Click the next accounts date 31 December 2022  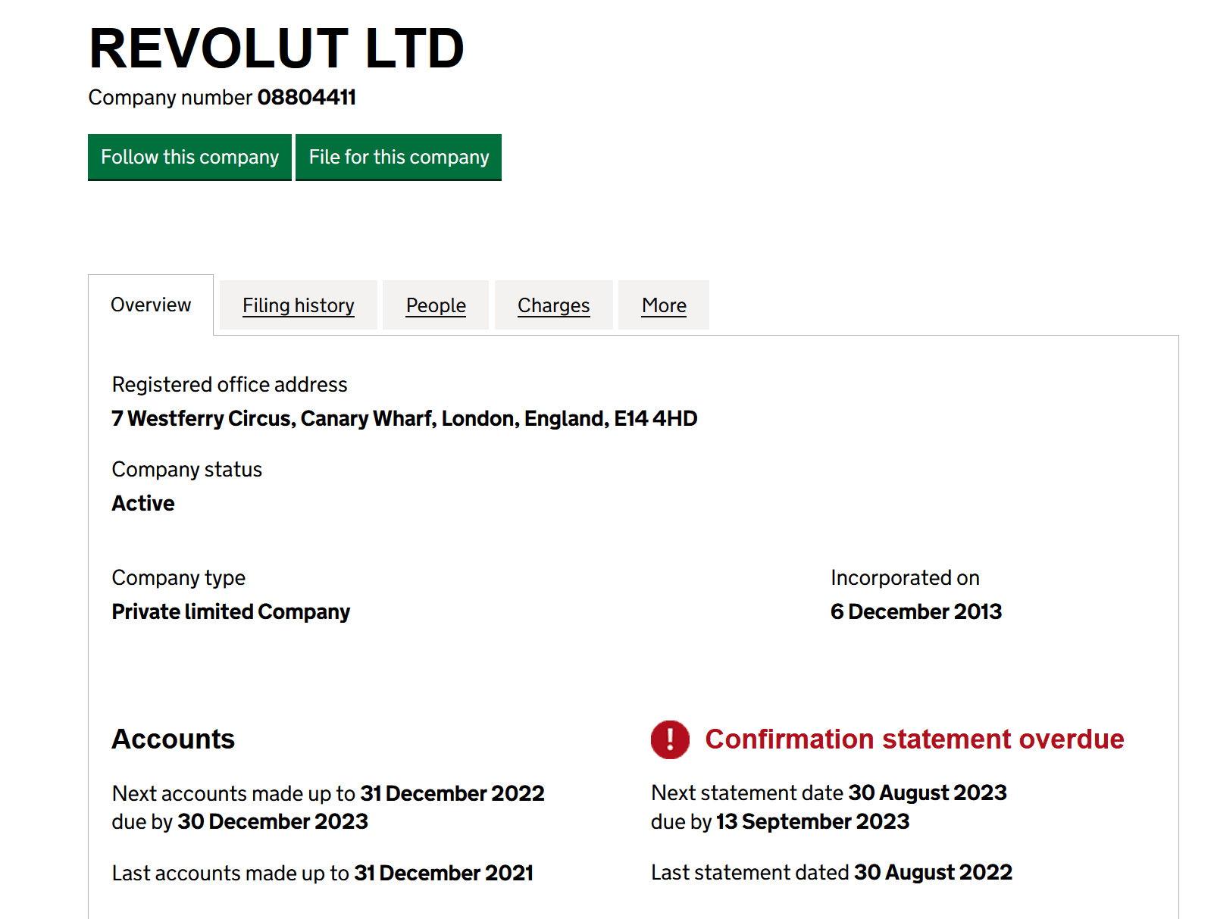point(452,793)
